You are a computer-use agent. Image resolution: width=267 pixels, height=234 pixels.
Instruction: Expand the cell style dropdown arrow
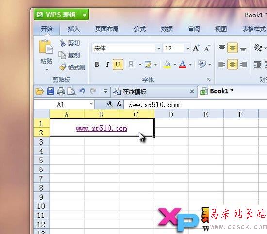(156, 65)
